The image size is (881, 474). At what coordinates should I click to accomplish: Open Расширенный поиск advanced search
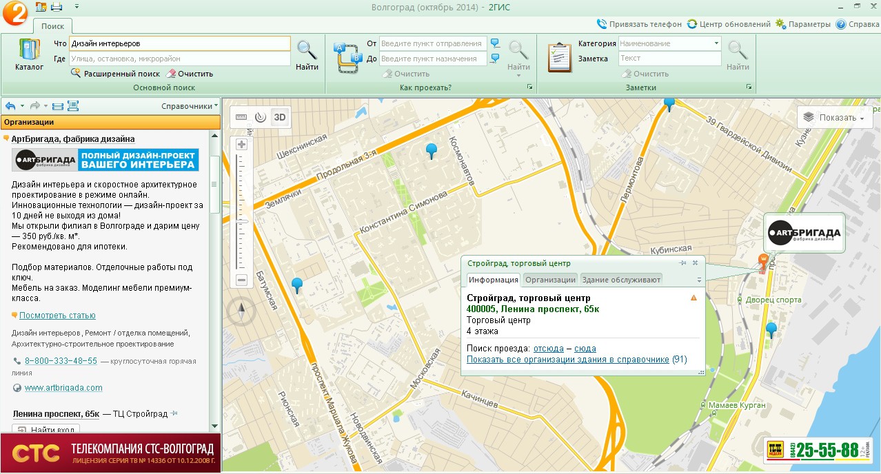pyautogui.click(x=116, y=74)
